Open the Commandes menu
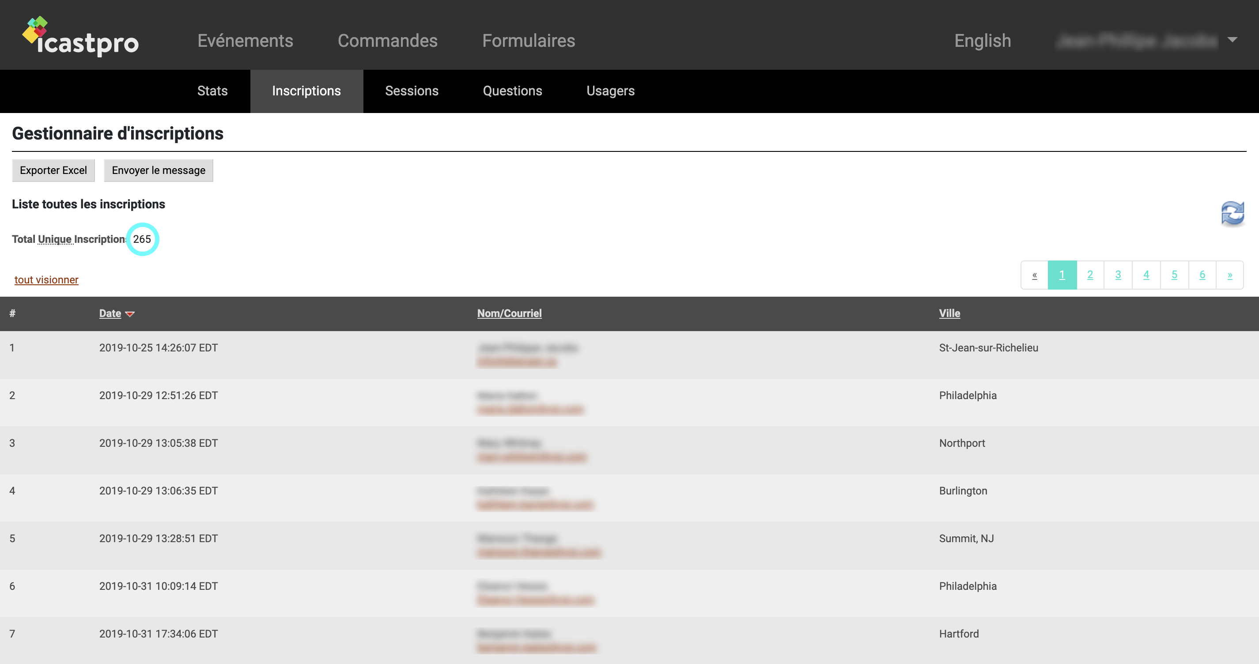 point(387,41)
